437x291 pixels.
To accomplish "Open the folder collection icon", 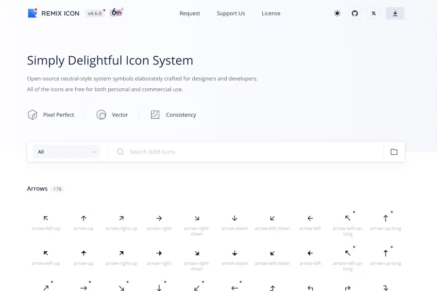I will coord(394,152).
